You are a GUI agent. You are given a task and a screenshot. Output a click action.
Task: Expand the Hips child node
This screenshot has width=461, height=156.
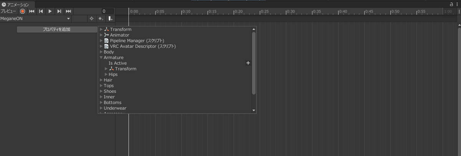pyautogui.click(x=106, y=74)
